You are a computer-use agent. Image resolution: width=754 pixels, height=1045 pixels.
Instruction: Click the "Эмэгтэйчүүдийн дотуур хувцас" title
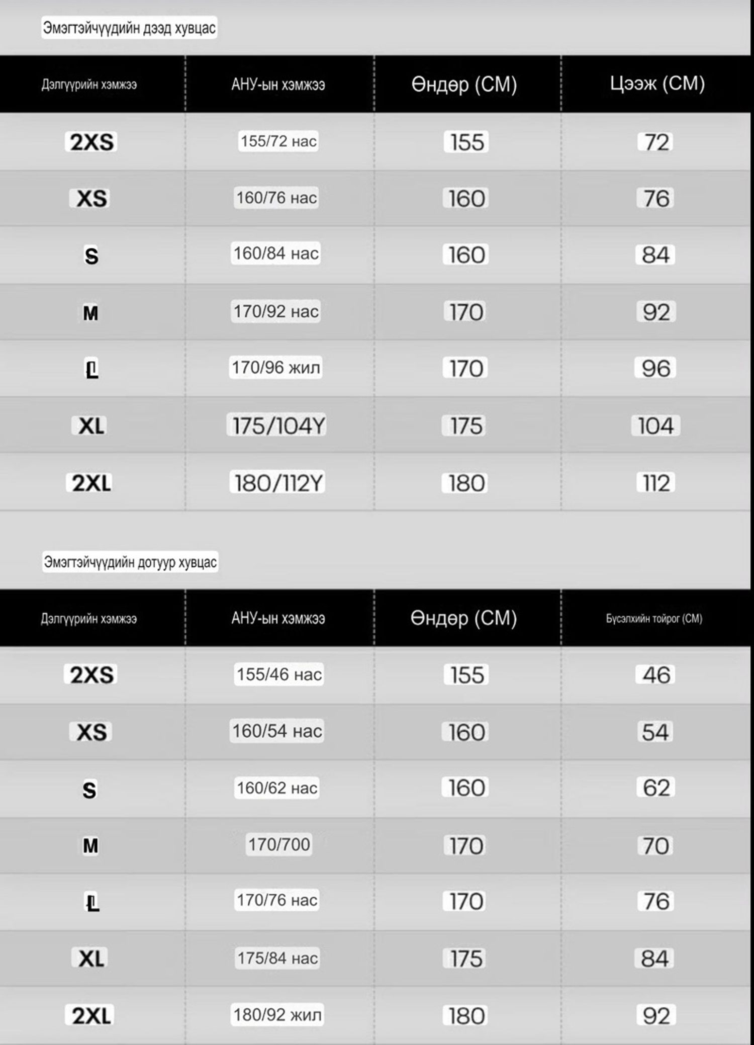click(x=130, y=562)
